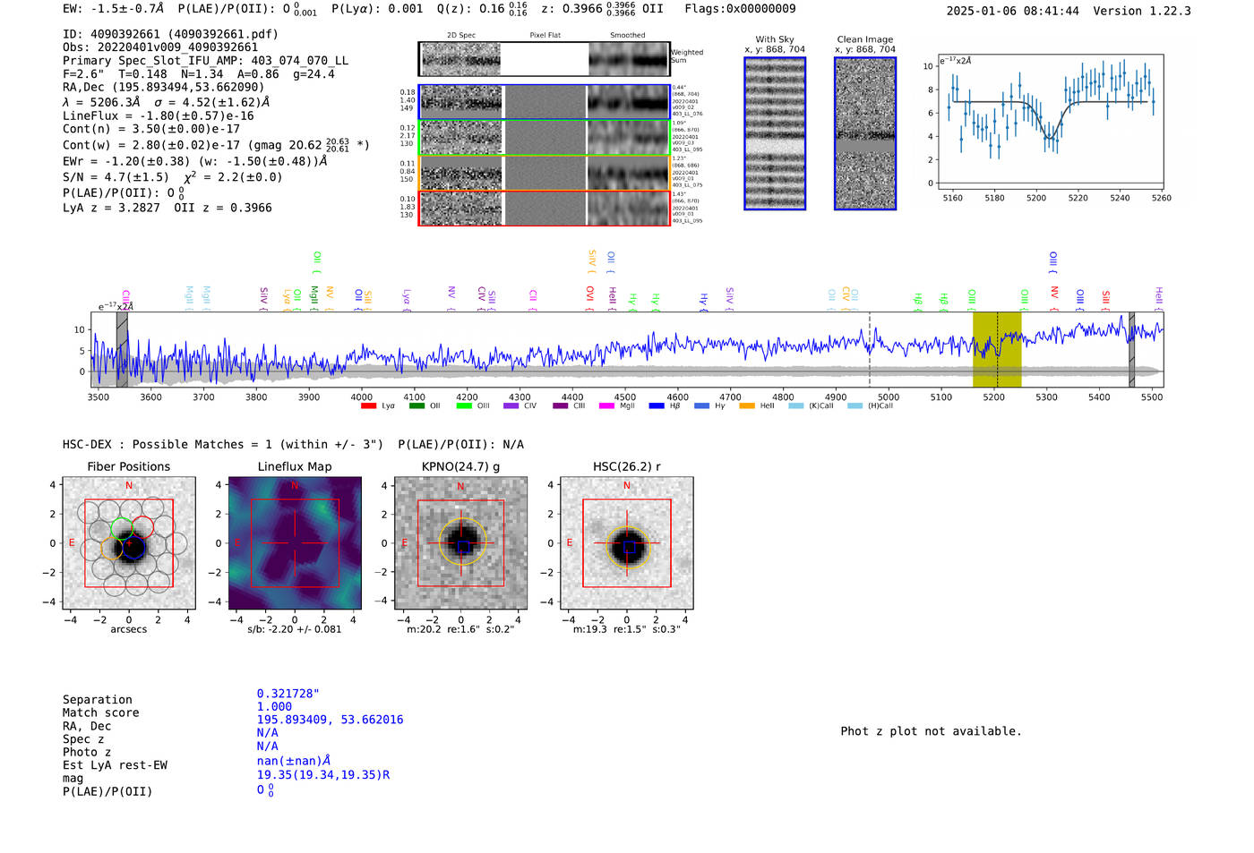Click the 2025-01-06 08:41:44 timestamp

[x=1013, y=11]
